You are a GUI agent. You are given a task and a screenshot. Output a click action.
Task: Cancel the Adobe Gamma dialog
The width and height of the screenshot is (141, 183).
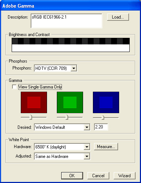[x=98, y=176]
